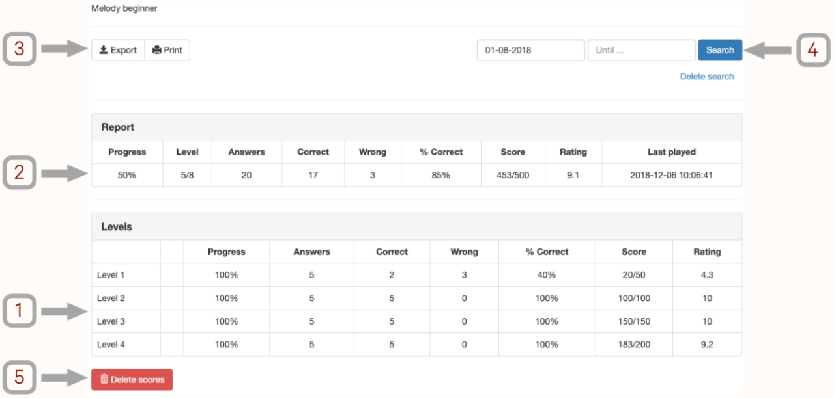Select the Levels panel heading
This screenshot has height=398, width=834.
click(x=416, y=227)
